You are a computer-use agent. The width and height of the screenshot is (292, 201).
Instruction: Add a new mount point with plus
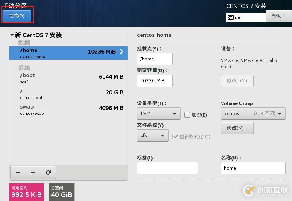[x=18, y=173]
